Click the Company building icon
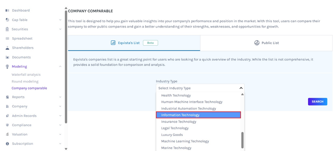This screenshot has height=151, width=334. tap(7, 106)
